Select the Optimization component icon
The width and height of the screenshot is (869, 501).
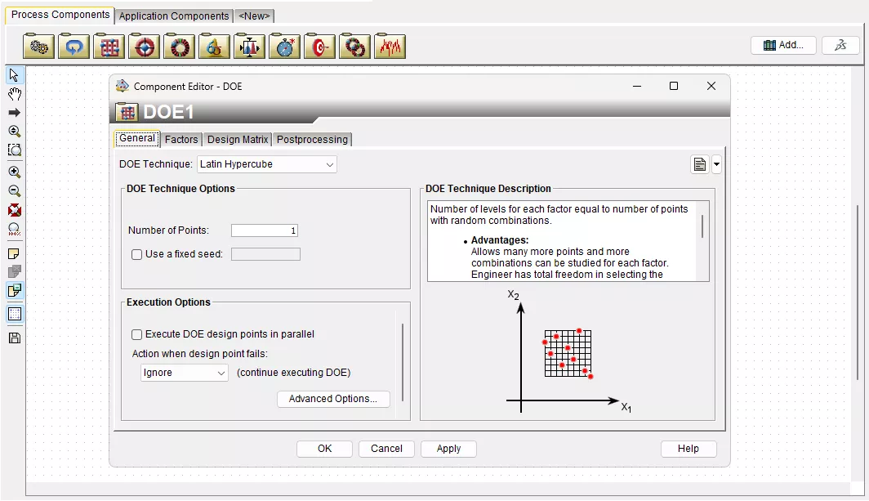[144, 47]
